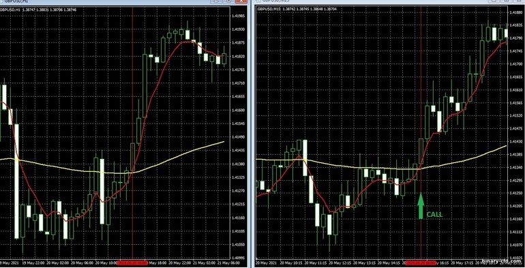Click time label 19 May 22:00
This screenshot has width=525, height=268.
click(x=33, y=263)
